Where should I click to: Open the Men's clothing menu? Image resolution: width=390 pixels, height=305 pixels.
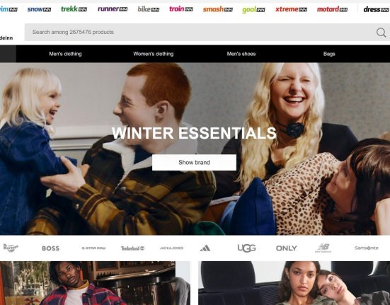pyautogui.click(x=65, y=54)
